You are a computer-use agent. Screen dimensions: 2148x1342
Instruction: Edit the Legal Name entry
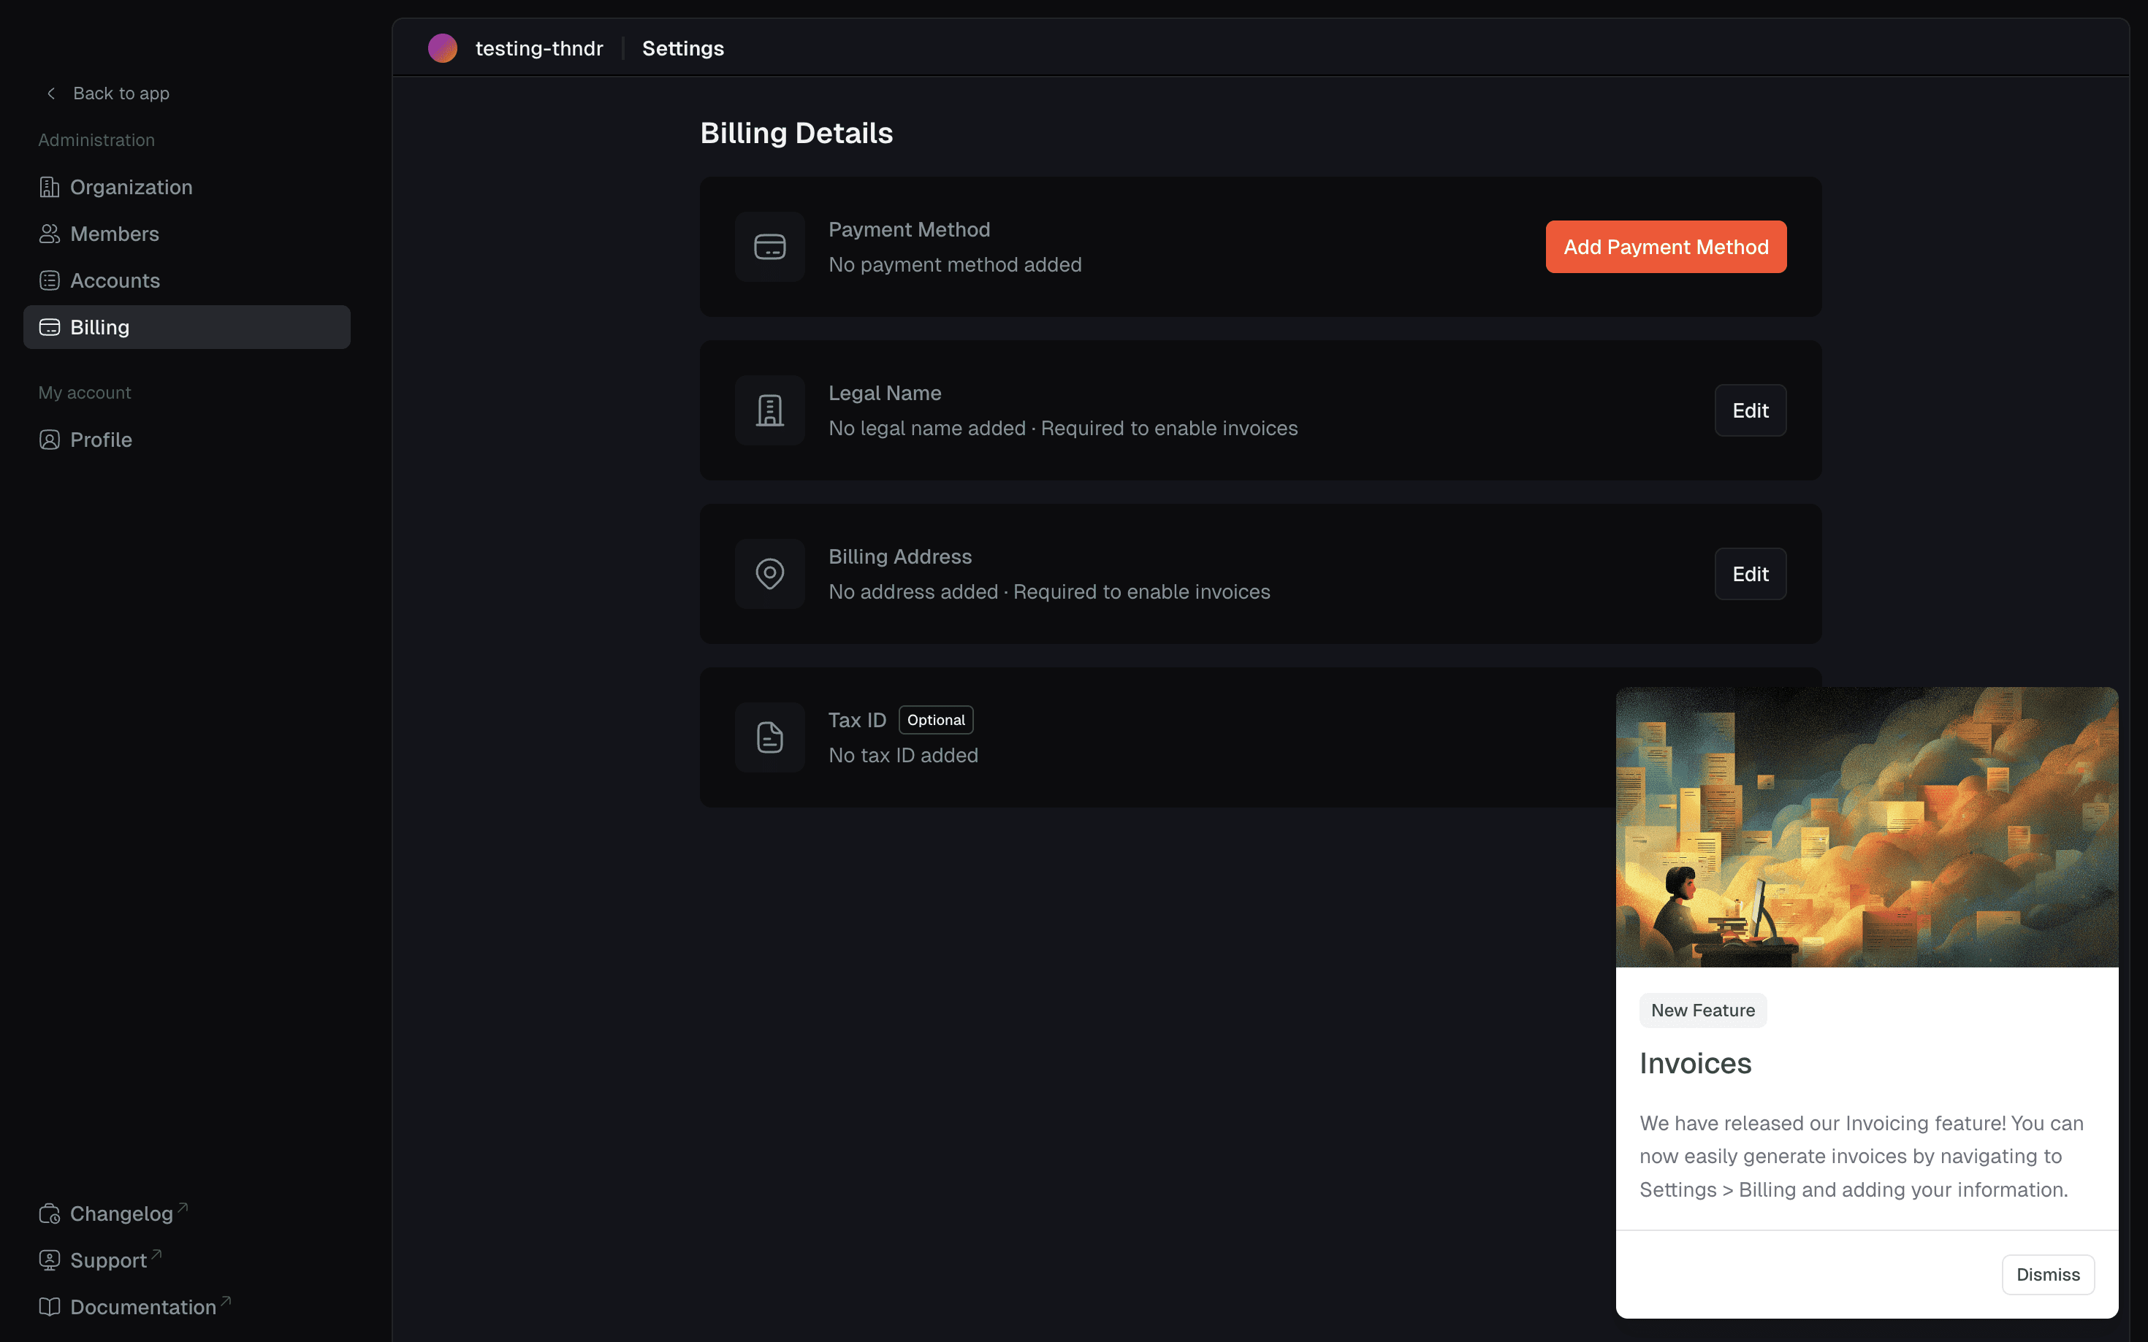pyautogui.click(x=1749, y=410)
